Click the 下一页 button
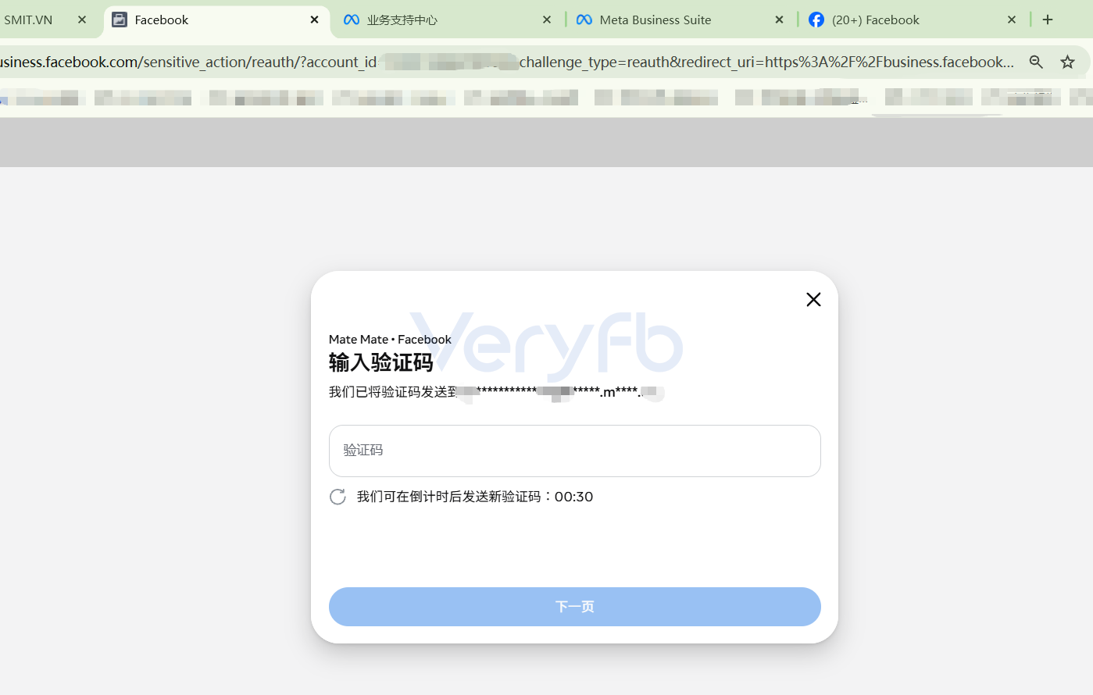This screenshot has width=1093, height=695. pyautogui.click(x=574, y=607)
